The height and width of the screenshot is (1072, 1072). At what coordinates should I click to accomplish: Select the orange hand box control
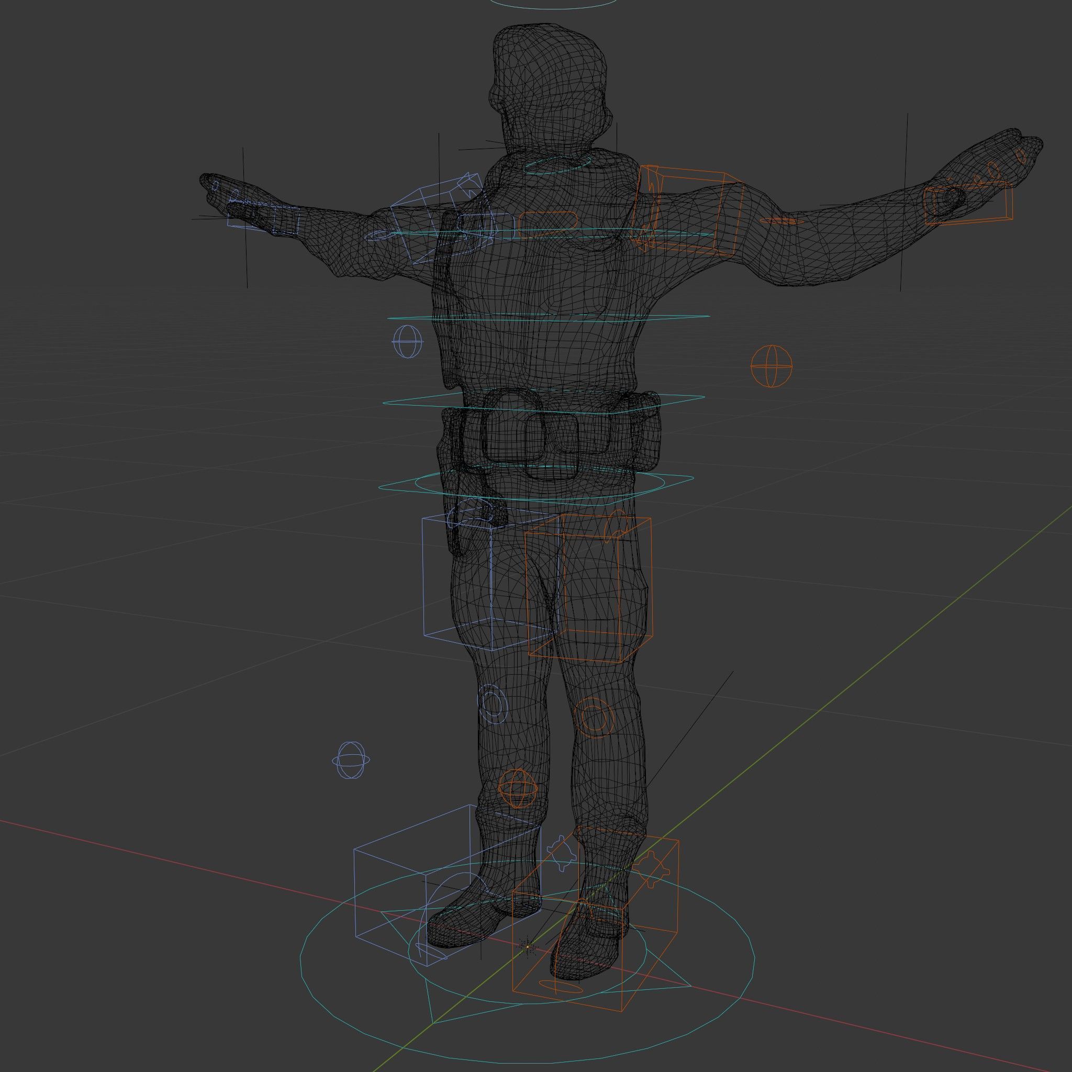(968, 203)
